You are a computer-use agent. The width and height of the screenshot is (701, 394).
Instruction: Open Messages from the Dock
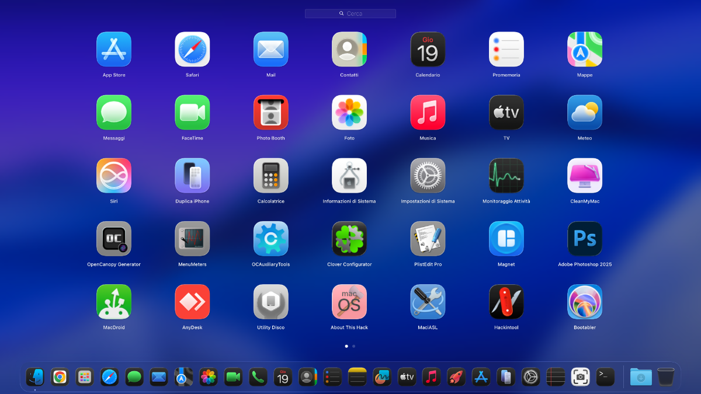click(x=134, y=377)
